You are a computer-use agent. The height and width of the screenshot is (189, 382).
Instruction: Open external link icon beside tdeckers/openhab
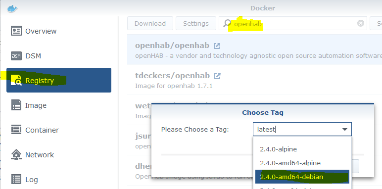click(217, 76)
